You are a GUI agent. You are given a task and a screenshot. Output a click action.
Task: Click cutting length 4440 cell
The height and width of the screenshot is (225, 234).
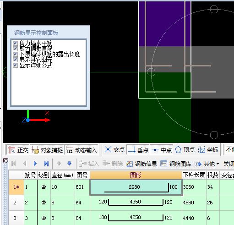pos(194,218)
